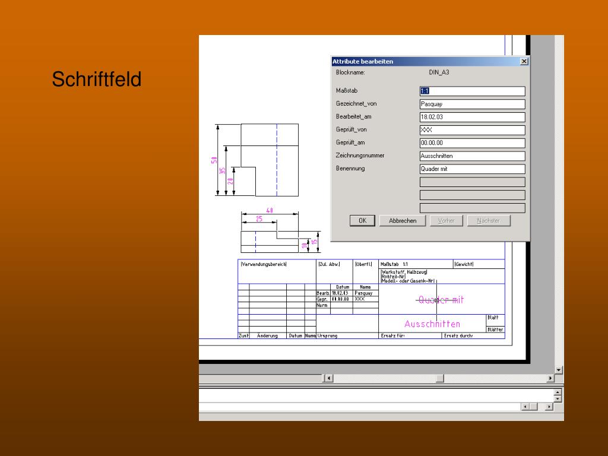Click the 'Änderung' column header in title block
This screenshot has height=456, width=608.
click(x=267, y=336)
